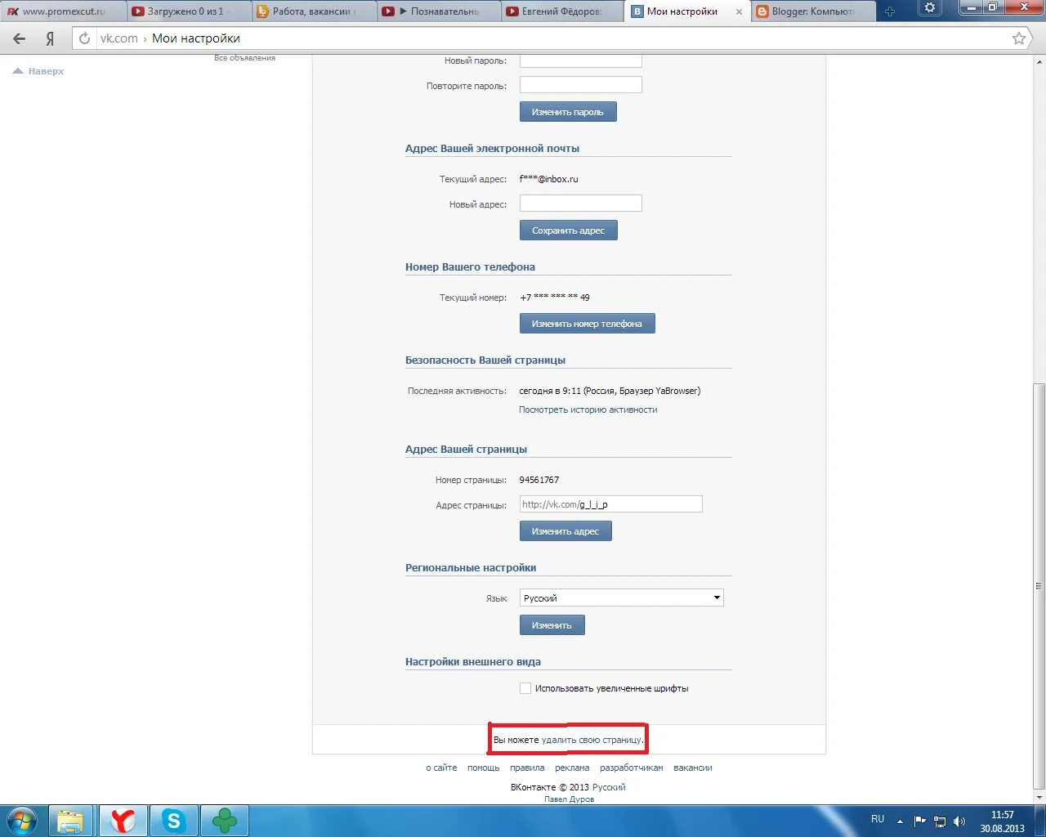Click the address bar showing vk.com
The image size is (1046, 837).
coord(539,38)
